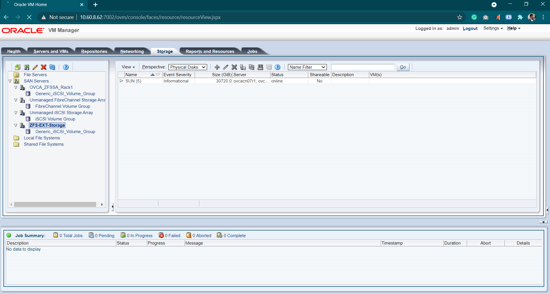Click delete physical disk X icon
The image size is (550, 294).
234,67
